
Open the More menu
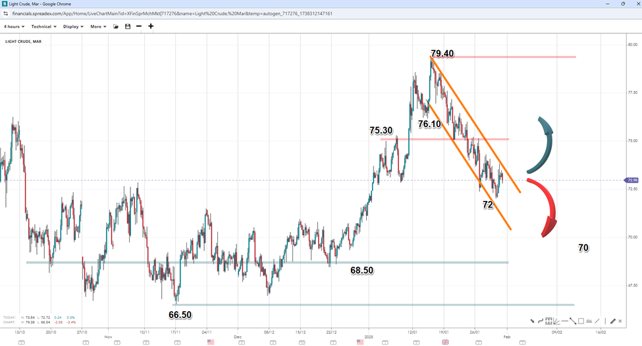click(98, 26)
